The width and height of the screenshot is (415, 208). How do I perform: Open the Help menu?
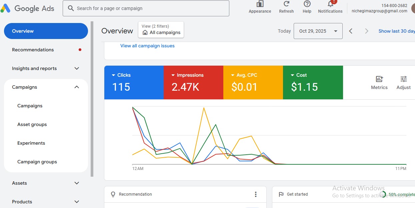[307, 7]
